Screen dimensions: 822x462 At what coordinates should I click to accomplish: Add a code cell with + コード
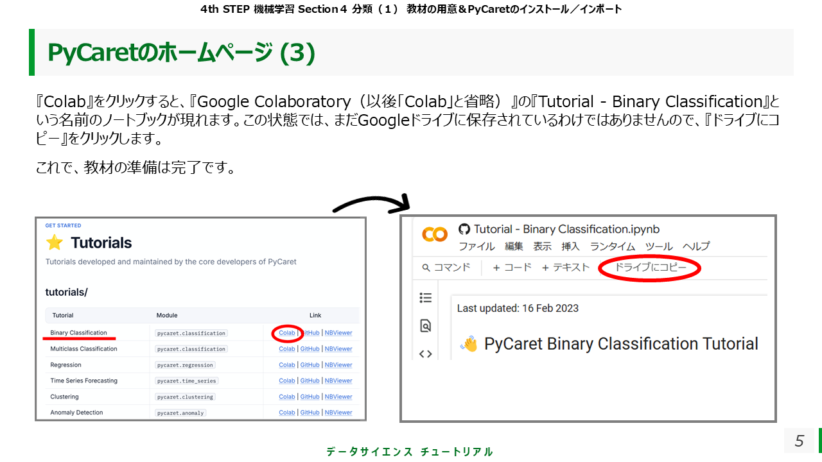(512, 268)
